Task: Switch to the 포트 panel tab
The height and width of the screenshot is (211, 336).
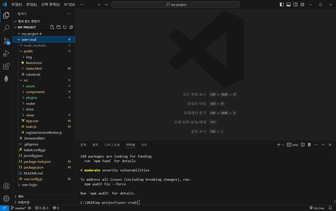Action: click(144, 145)
